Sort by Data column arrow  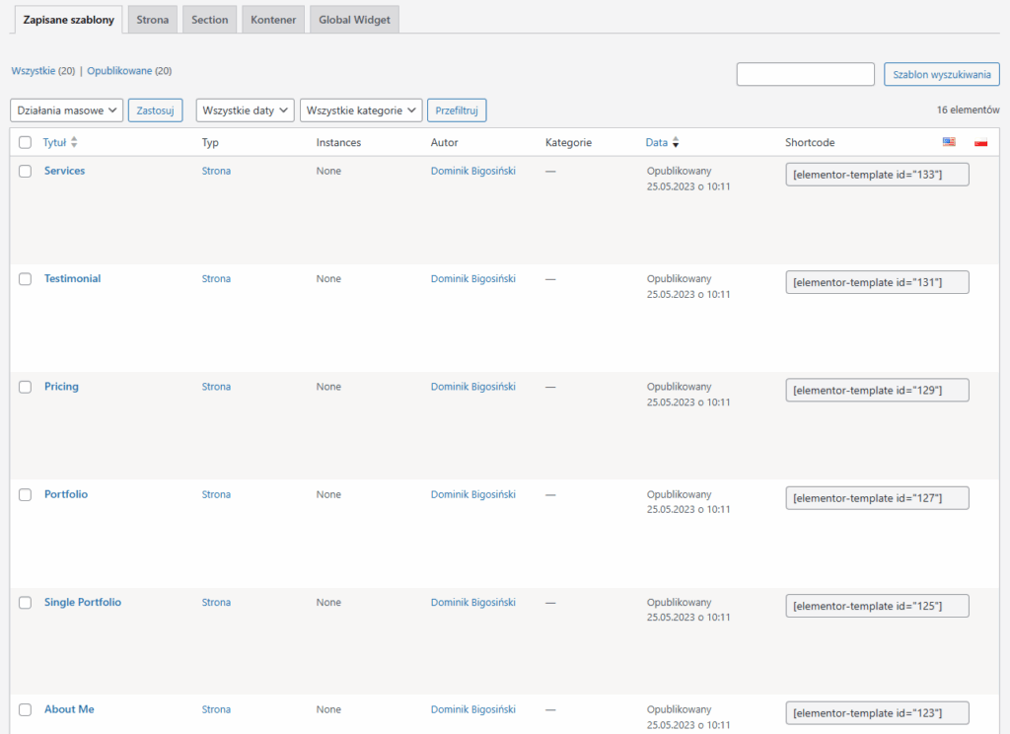[676, 143]
